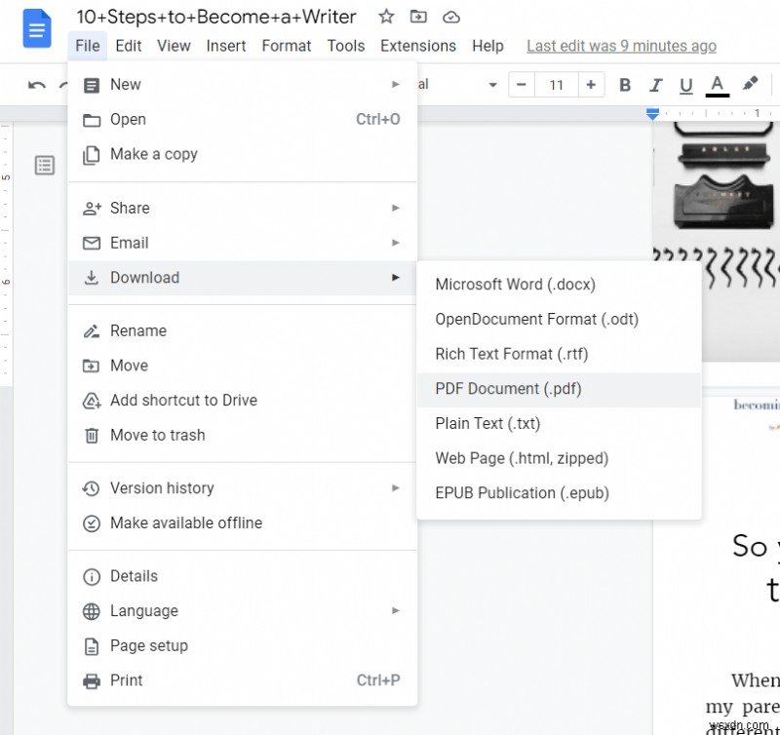Show the document outline icon
The height and width of the screenshot is (735, 780).
45,165
